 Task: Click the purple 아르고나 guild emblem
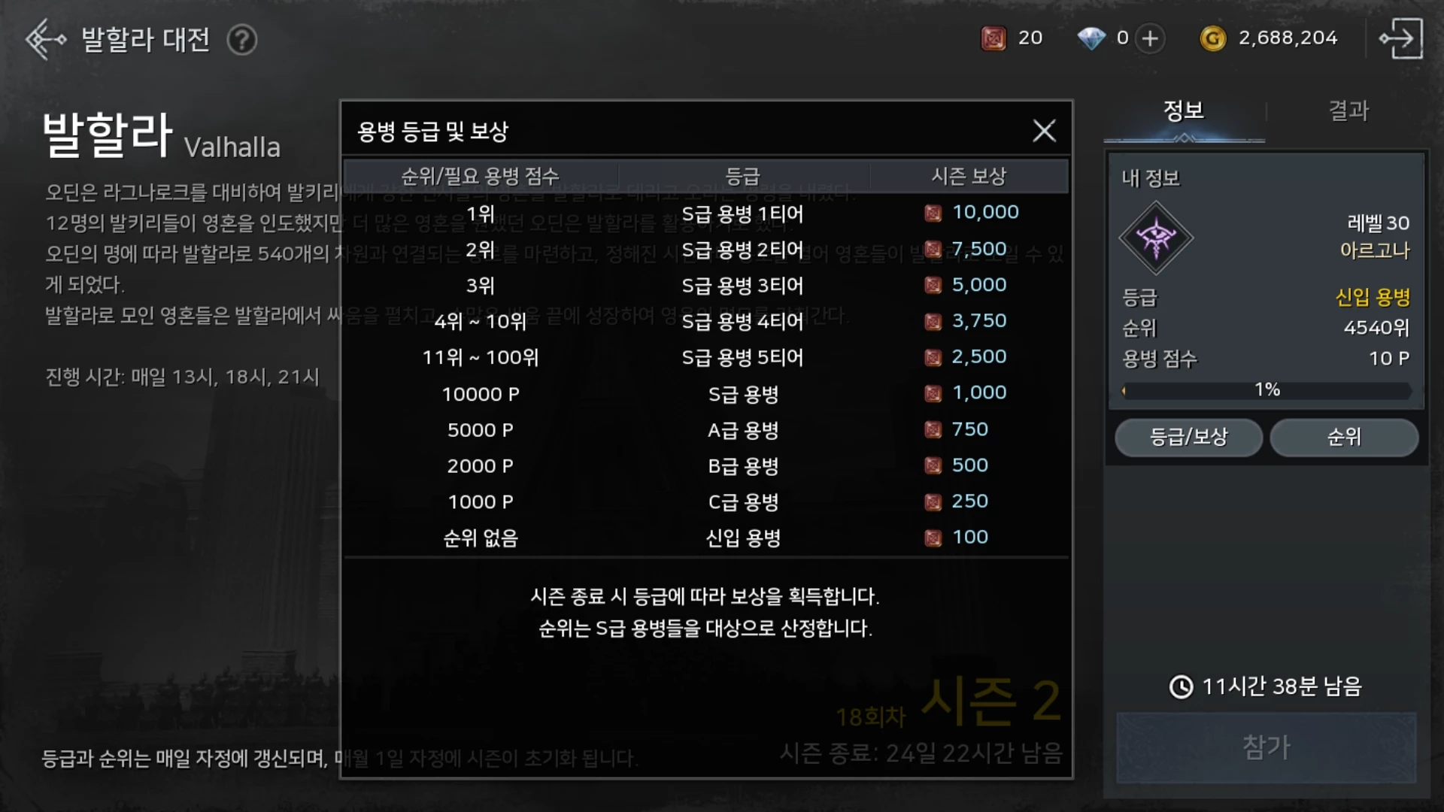tap(1156, 238)
